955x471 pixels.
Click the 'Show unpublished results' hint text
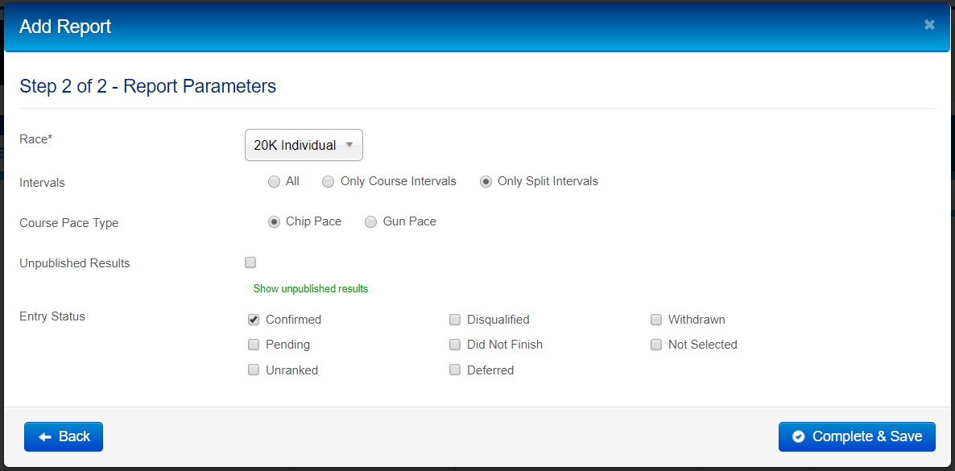[x=311, y=289]
